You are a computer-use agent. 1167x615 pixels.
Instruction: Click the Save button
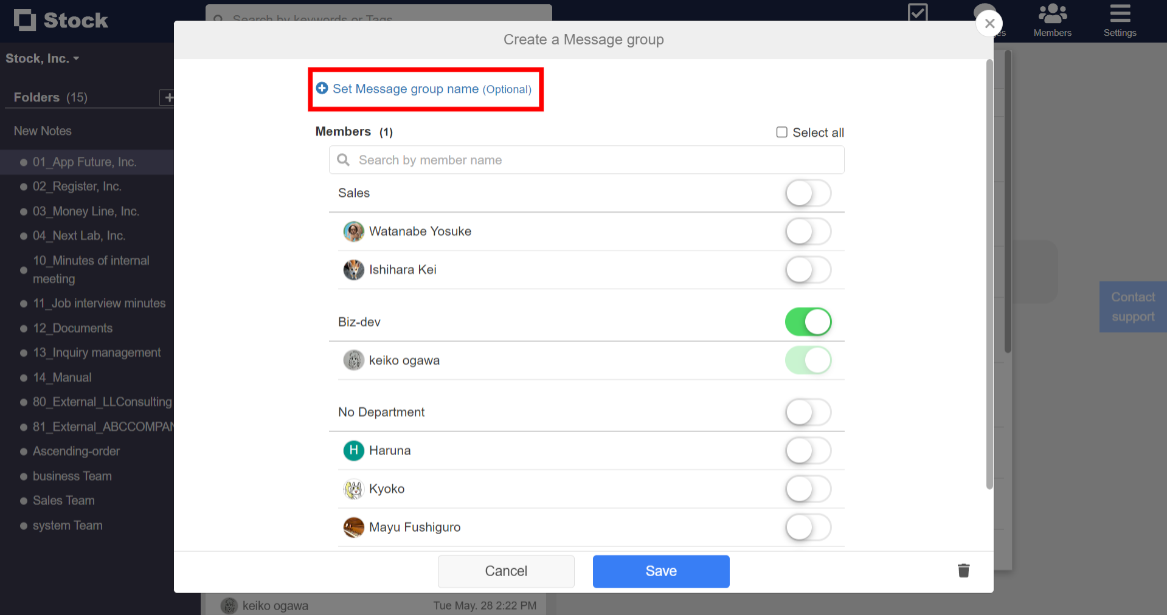(660, 571)
